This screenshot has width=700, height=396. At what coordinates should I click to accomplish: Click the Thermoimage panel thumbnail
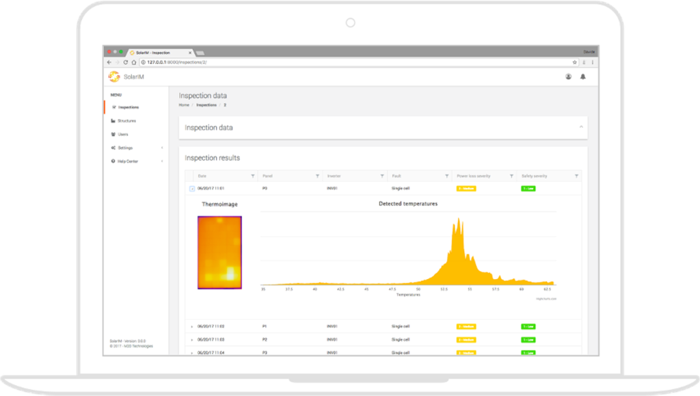219,252
